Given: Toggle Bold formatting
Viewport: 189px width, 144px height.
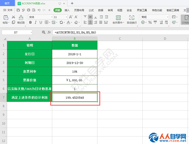Looking at the screenshot, I should 30,22.
